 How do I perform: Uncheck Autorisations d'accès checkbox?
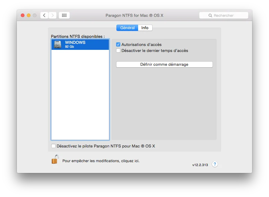118,44
